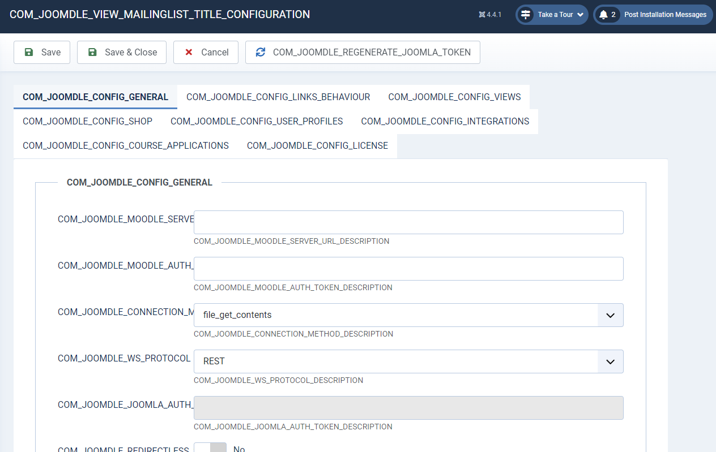Viewport: 716px width, 452px height.
Task: Focus the Moodle auth token input field
Action: [408, 269]
